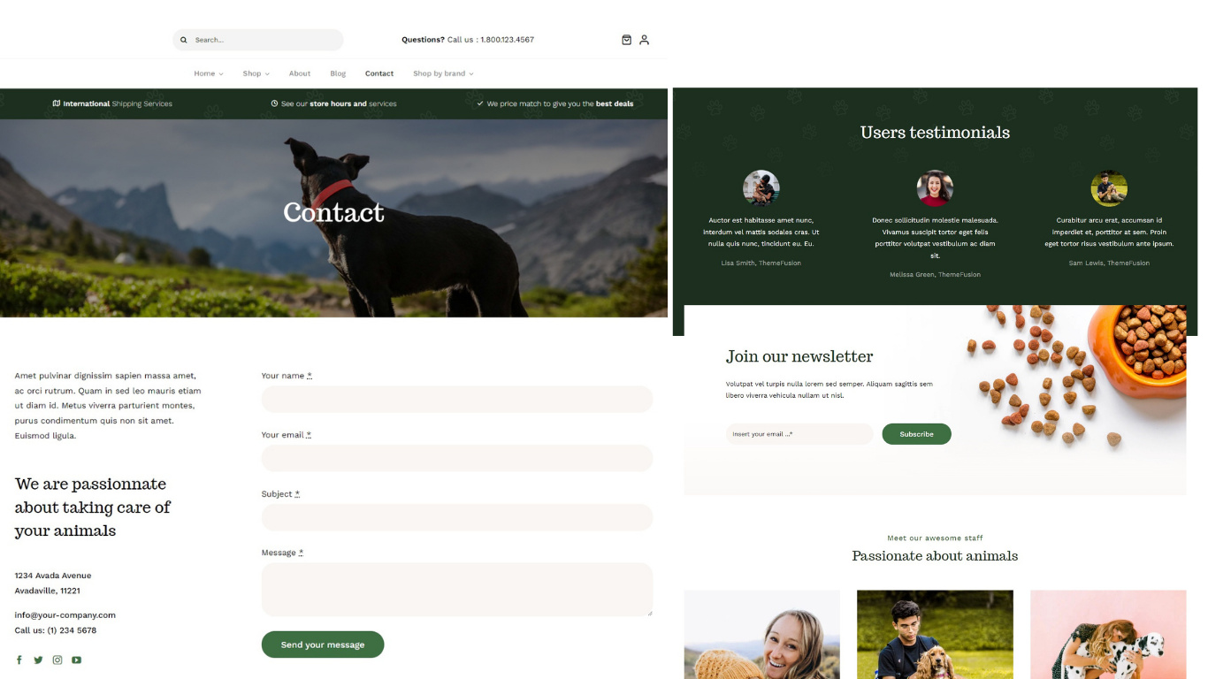Visit the YouTube social icon

(76, 660)
